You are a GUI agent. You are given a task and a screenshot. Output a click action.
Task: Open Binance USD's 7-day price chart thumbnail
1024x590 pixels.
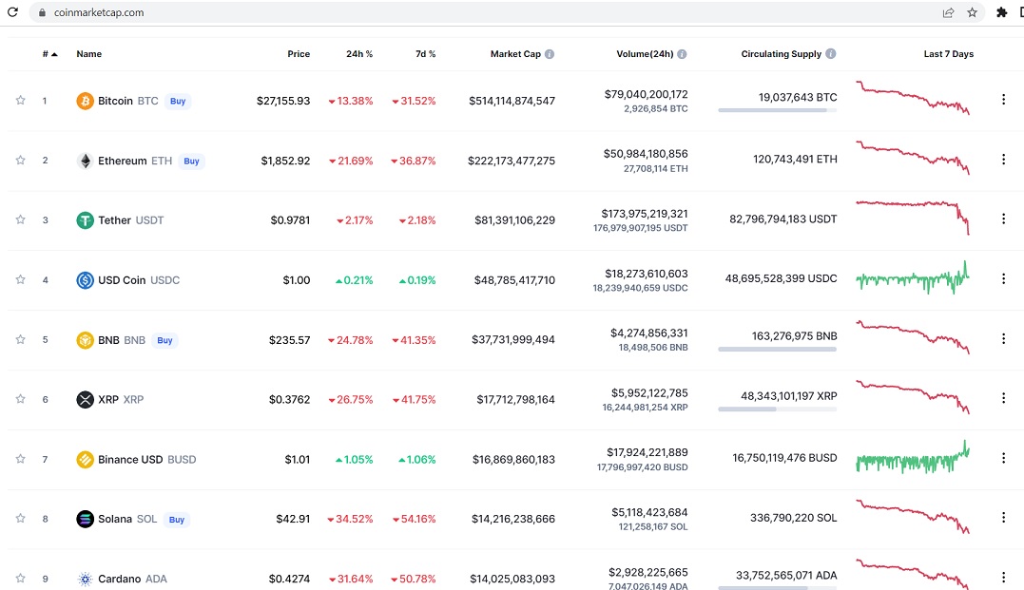click(x=913, y=458)
